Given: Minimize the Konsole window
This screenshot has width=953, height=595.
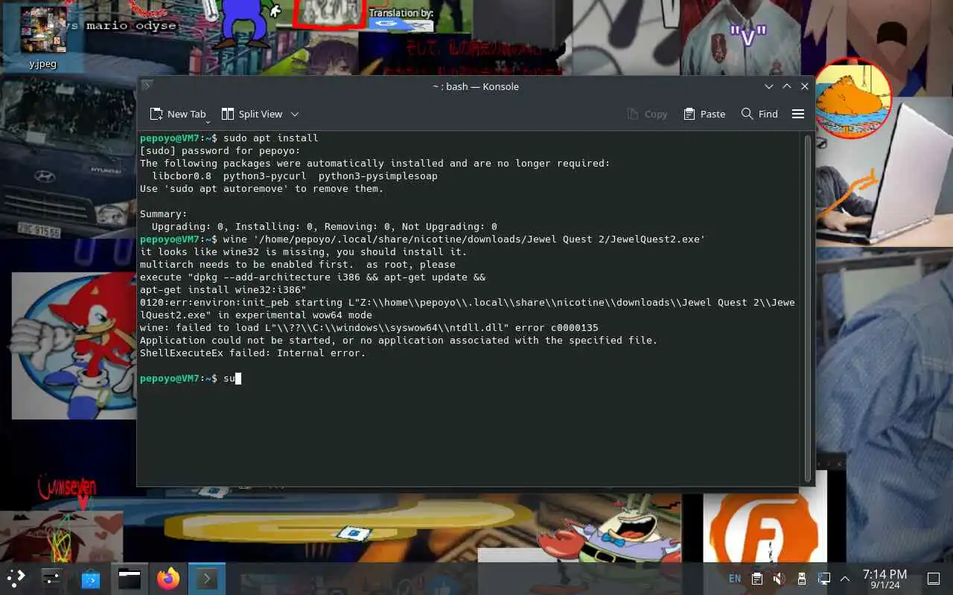Looking at the screenshot, I should [x=769, y=86].
